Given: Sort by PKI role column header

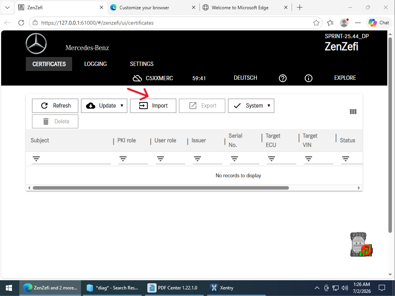Looking at the screenshot, I should (127, 140).
